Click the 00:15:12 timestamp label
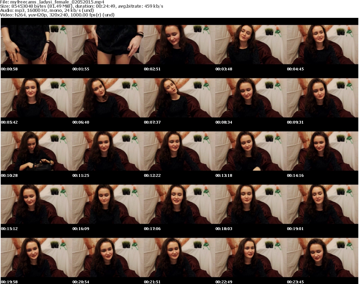359x284 pixels. click(9, 229)
